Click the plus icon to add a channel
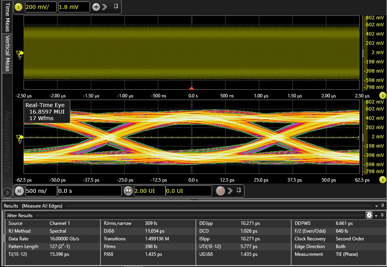The image size is (387, 267). (97, 7)
